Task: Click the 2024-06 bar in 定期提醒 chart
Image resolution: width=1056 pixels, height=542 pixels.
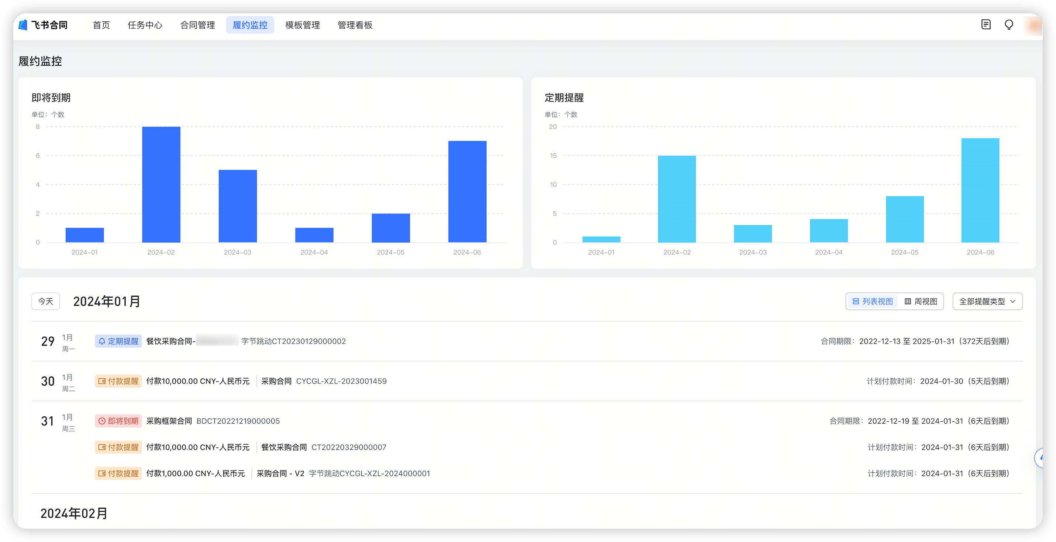Action: click(x=980, y=191)
